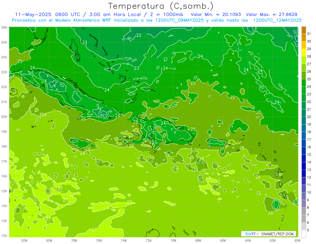Image resolution: width=316 pixels, height=244 pixels.
Task: Click the '76W' longitude label
Action: [99, 240]
